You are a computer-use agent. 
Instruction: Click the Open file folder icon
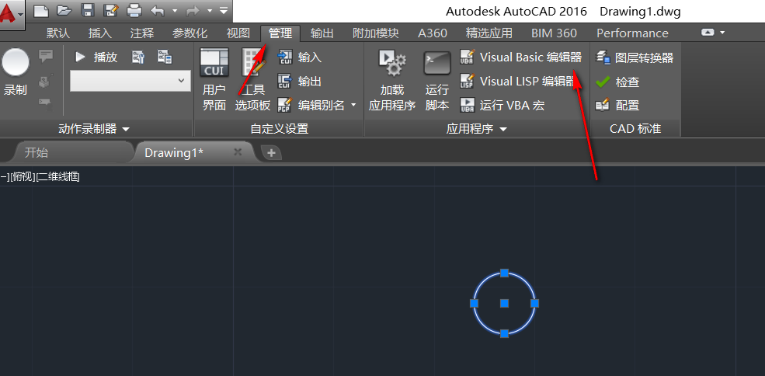[64, 10]
